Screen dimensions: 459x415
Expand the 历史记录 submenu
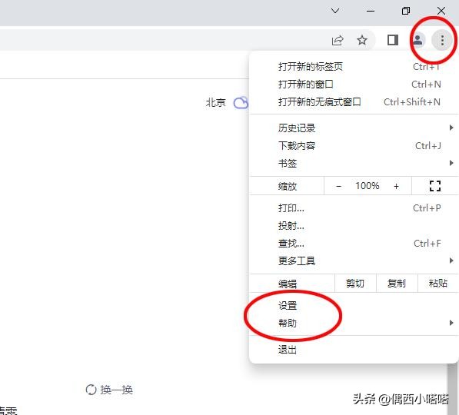point(354,128)
